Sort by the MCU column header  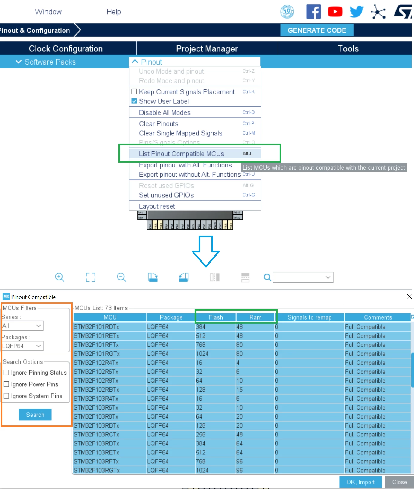[x=110, y=317]
